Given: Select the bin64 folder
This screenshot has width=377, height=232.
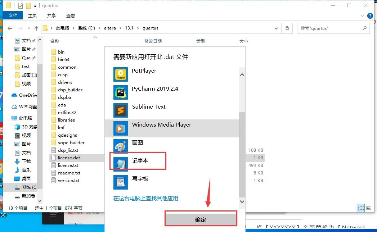Looking at the screenshot, I should click(60, 60).
